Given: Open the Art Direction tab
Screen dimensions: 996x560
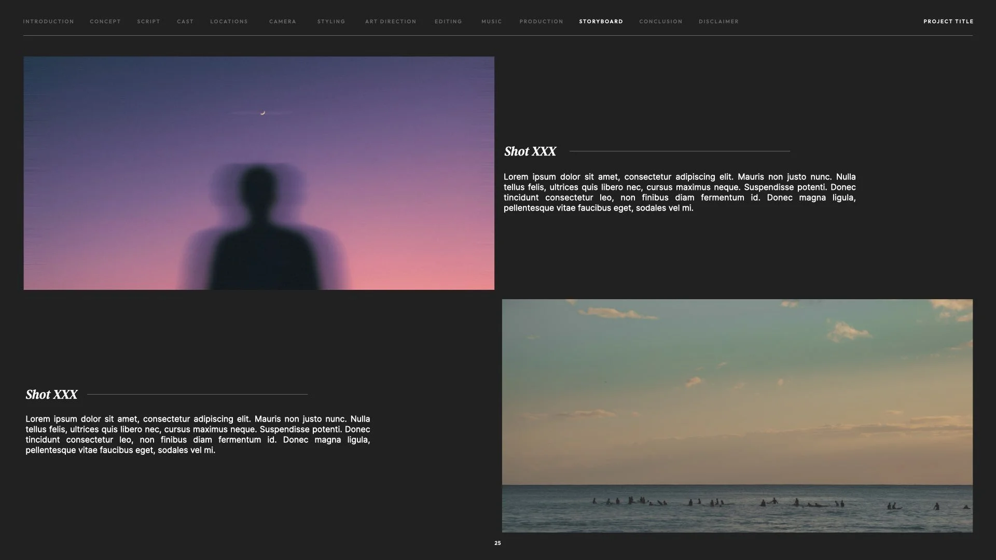Looking at the screenshot, I should point(391,21).
